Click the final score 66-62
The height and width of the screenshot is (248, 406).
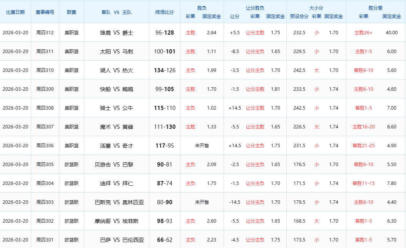pyautogui.click(x=165, y=240)
